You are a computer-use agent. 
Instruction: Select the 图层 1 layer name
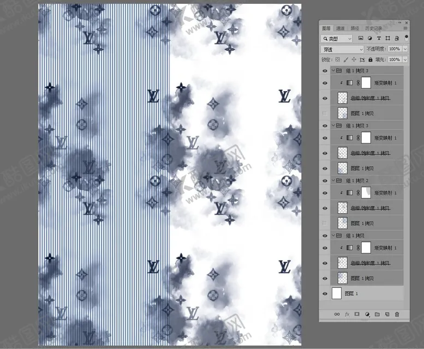tap(351, 293)
